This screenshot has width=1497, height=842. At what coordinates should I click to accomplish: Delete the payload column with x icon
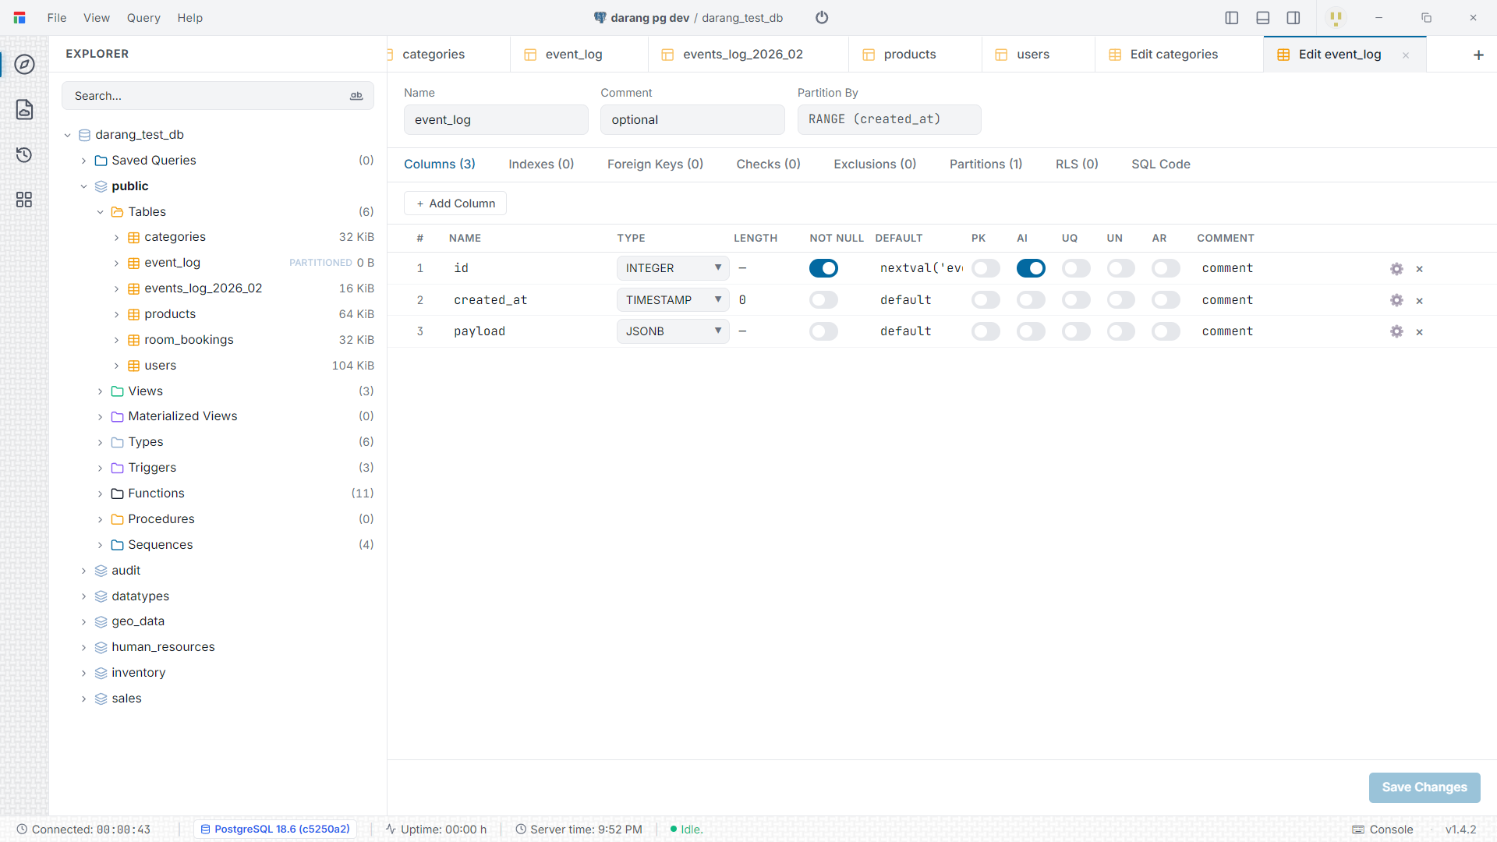coord(1420,332)
